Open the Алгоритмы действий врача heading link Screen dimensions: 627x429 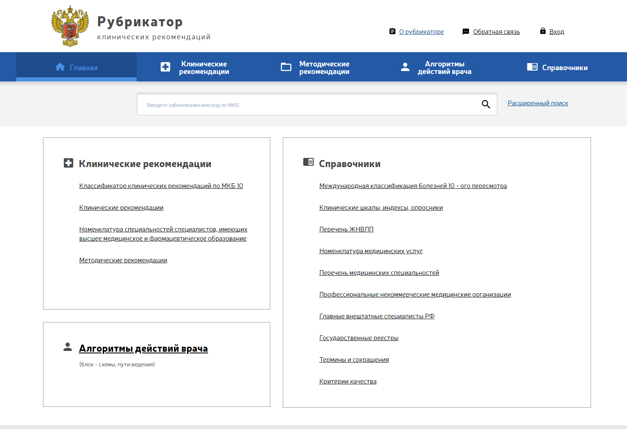(x=143, y=348)
